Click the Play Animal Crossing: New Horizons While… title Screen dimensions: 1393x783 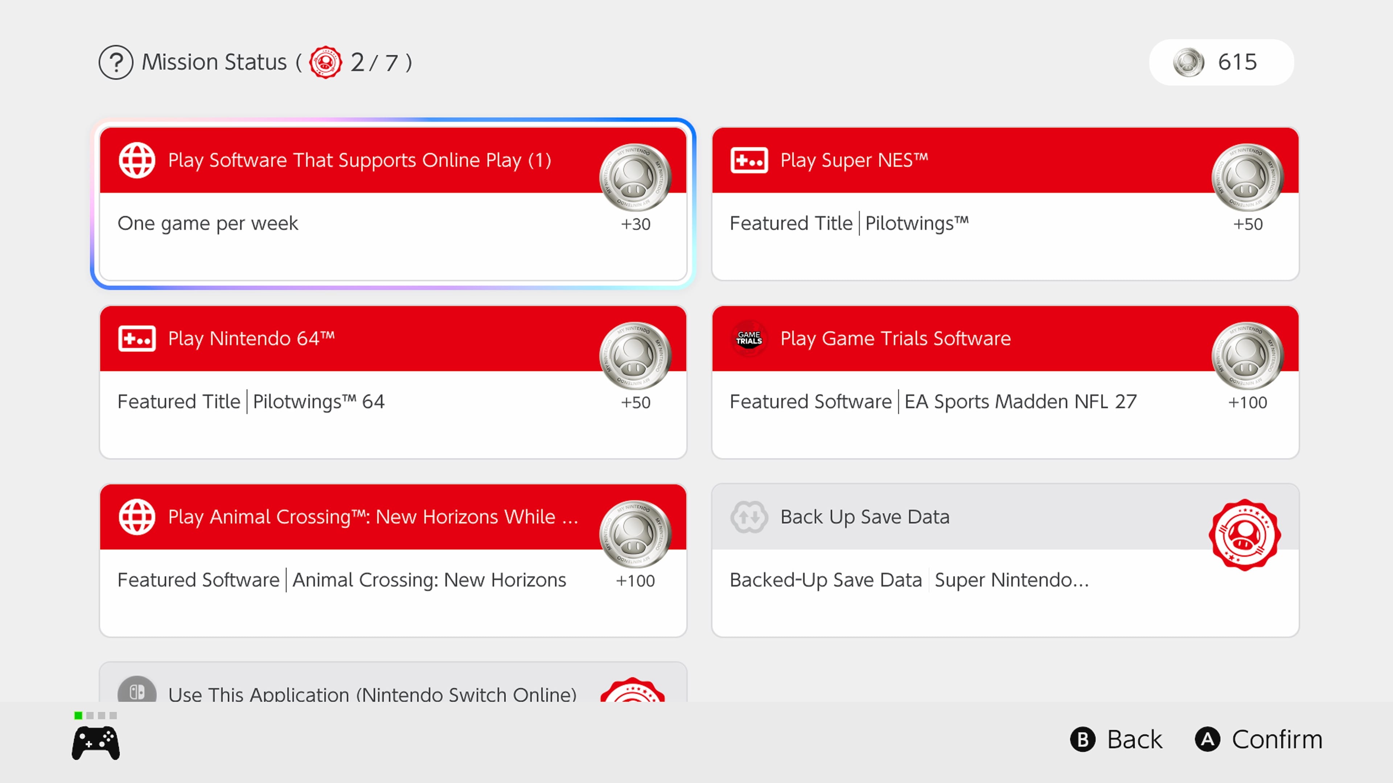click(373, 517)
